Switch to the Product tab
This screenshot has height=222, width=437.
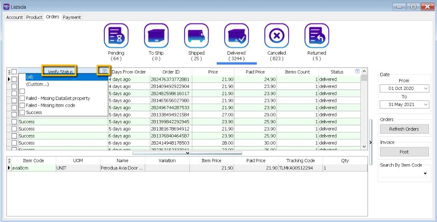click(x=34, y=17)
